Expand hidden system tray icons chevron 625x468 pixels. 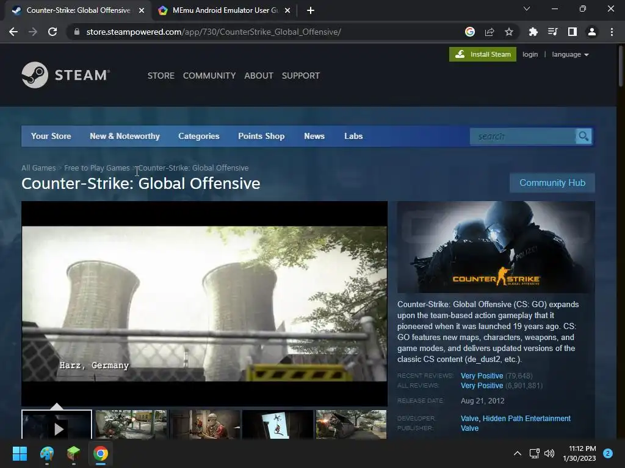point(518,453)
